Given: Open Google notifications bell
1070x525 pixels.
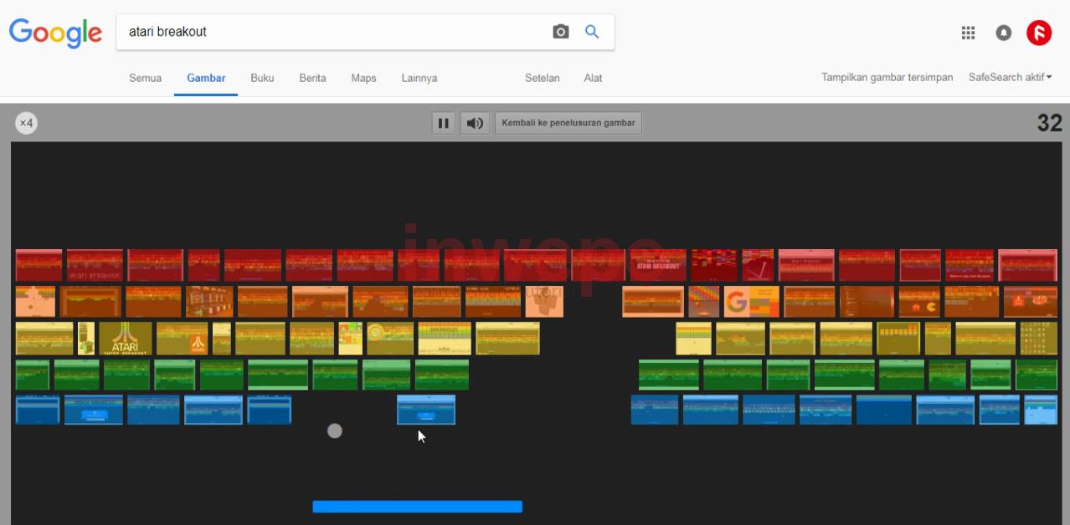Looking at the screenshot, I should (x=1003, y=33).
